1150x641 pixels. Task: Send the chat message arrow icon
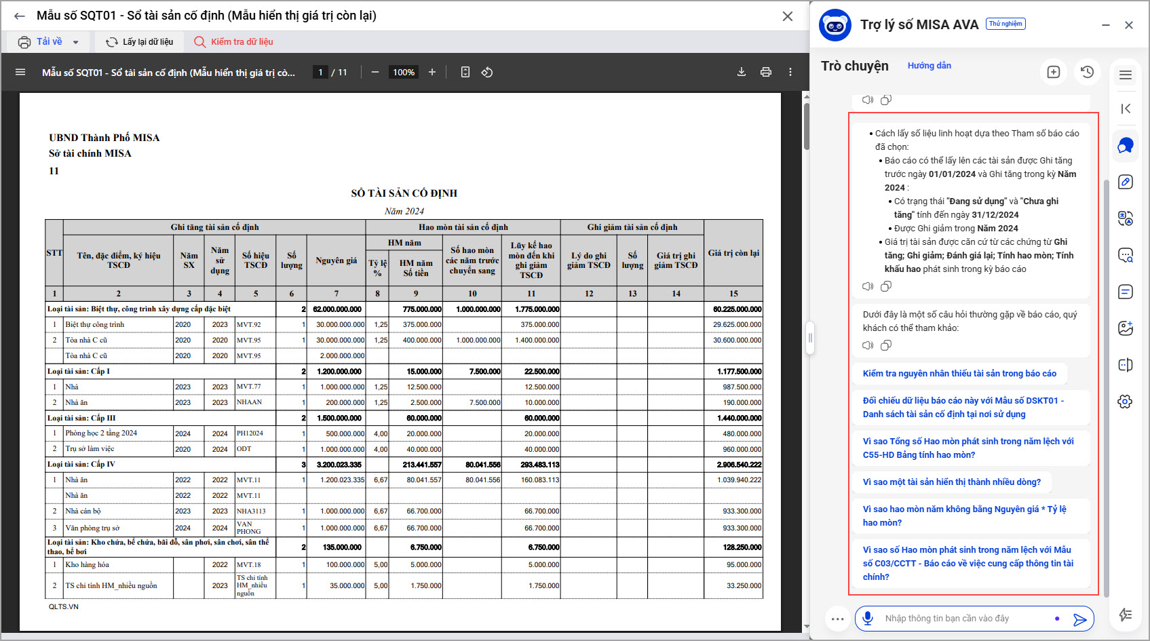pos(1079,619)
